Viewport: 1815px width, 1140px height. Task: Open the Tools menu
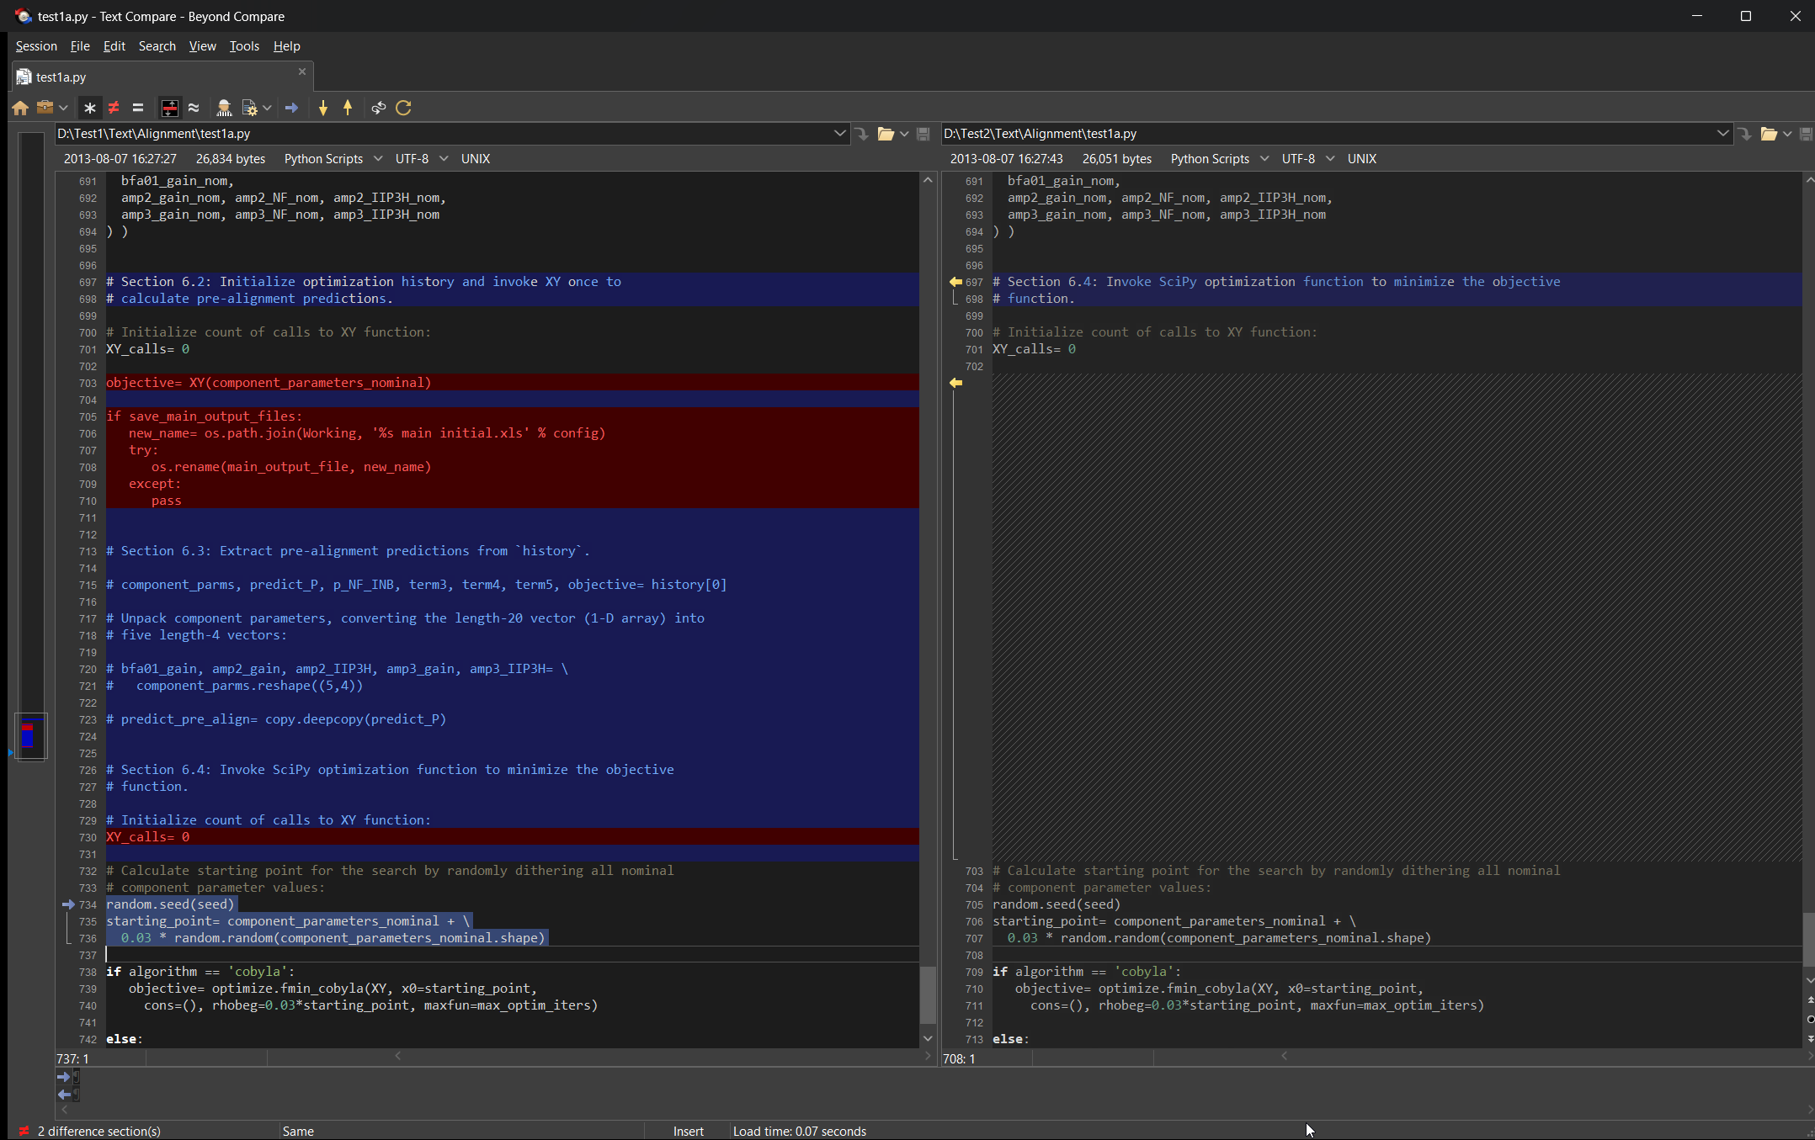pyautogui.click(x=244, y=46)
